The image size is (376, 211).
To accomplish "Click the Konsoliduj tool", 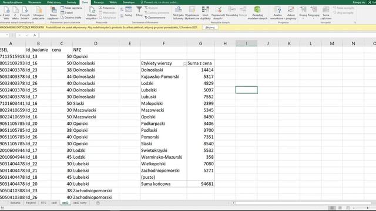I will coord(232,12).
